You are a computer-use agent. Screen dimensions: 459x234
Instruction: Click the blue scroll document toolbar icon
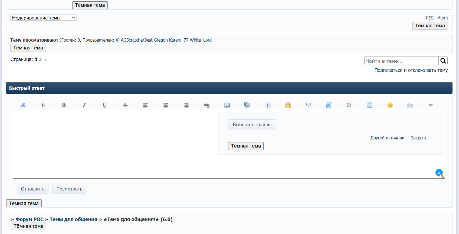click(329, 105)
